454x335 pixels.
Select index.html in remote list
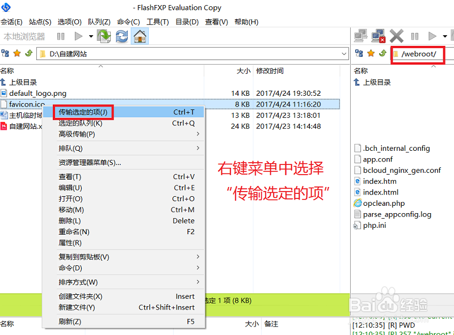(376, 192)
